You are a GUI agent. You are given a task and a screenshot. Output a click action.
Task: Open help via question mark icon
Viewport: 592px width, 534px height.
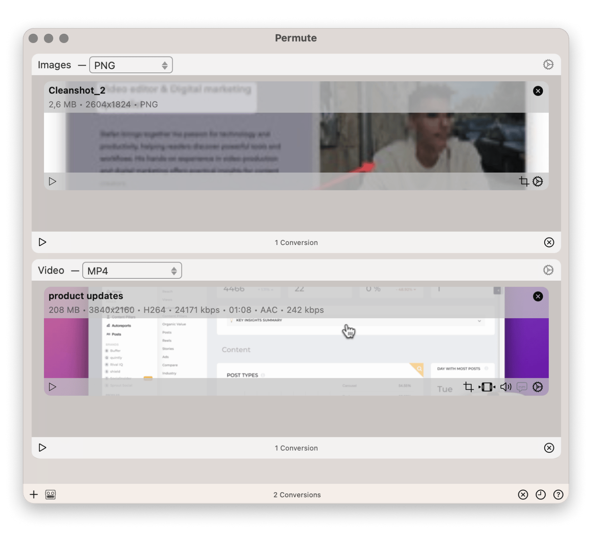click(x=558, y=495)
